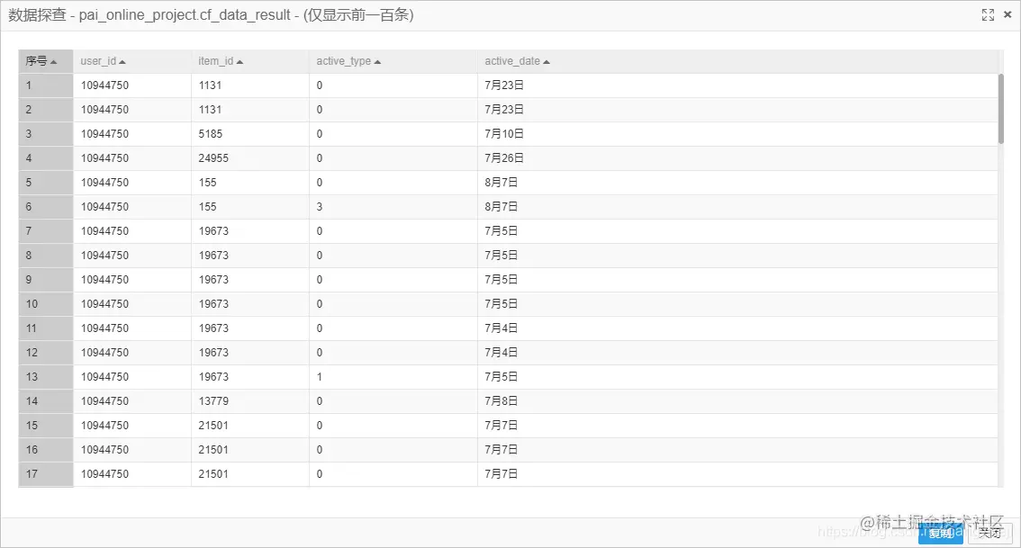Click the 关闭 button
The image size is (1021, 548).
click(989, 533)
